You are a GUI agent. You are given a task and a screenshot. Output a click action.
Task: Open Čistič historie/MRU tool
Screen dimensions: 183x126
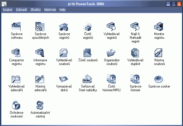[x=111, y=79]
